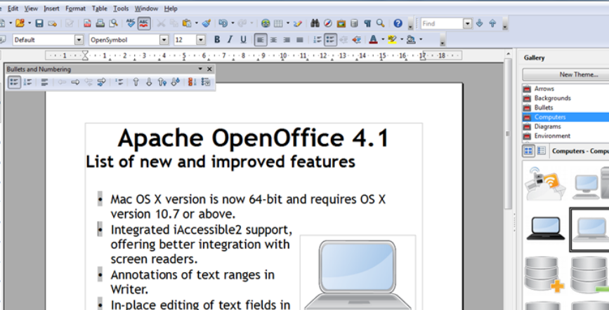Click the Move Up arrow in Bullets toolbar
The height and width of the screenshot is (310, 609).
point(136,82)
